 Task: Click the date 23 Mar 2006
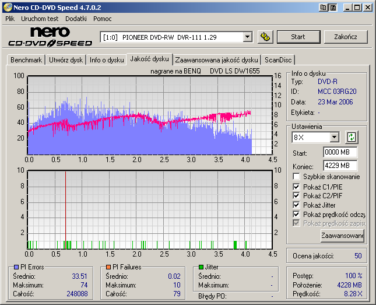point(335,102)
